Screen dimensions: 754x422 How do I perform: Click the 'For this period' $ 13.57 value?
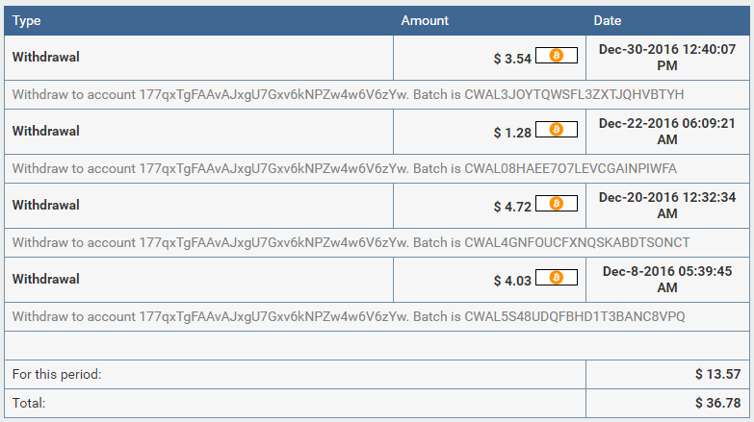[x=717, y=374]
